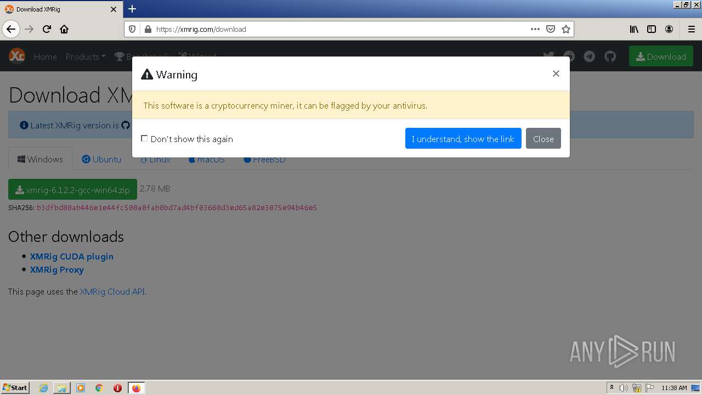Image resolution: width=702 pixels, height=395 pixels.
Task: Open Firefox account icon
Action: click(669, 29)
